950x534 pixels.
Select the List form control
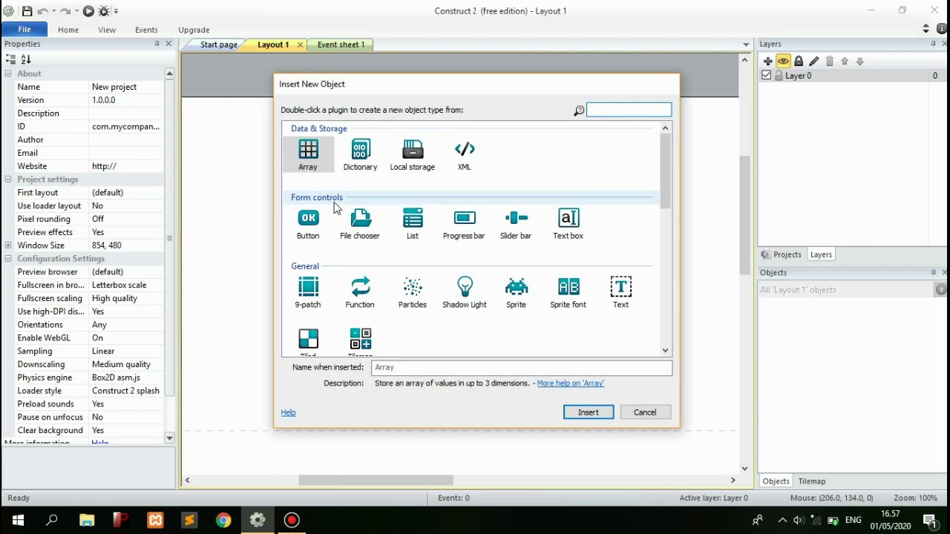click(x=413, y=224)
